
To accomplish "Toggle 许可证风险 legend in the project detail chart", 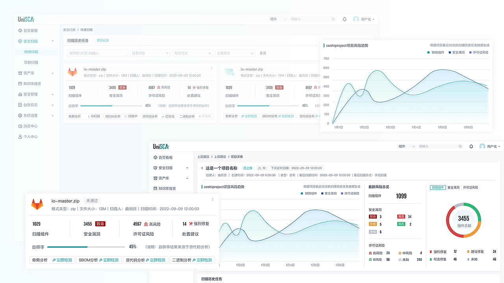I will [x=350, y=193].
